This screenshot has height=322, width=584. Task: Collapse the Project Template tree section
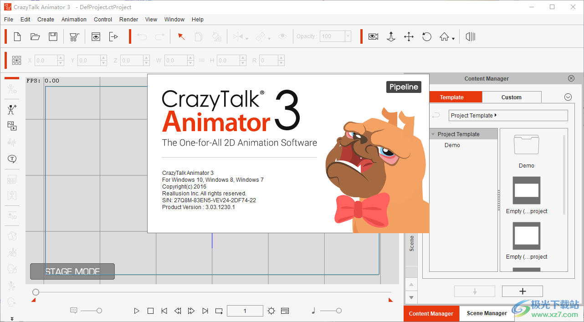432,133
